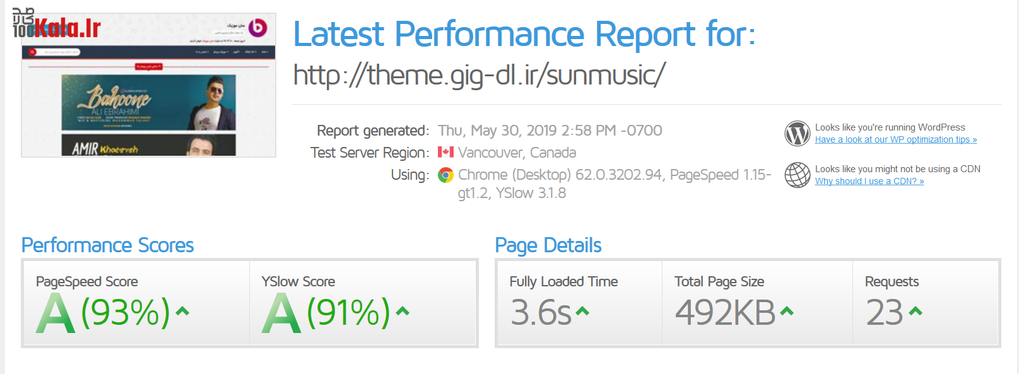Viewport: 1019px width, 374px height.
Task: Click the arrow next to 23 requests
Action: click(916, 311)
